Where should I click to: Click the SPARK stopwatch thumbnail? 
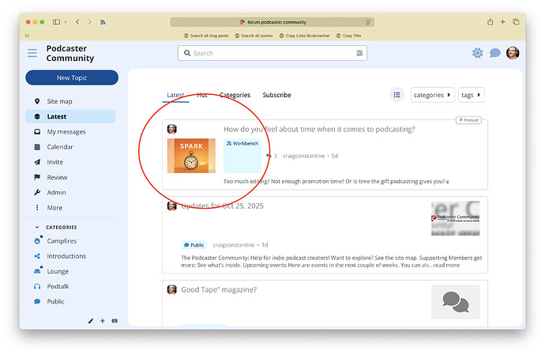pyautogui.click(x=191, y=156)
